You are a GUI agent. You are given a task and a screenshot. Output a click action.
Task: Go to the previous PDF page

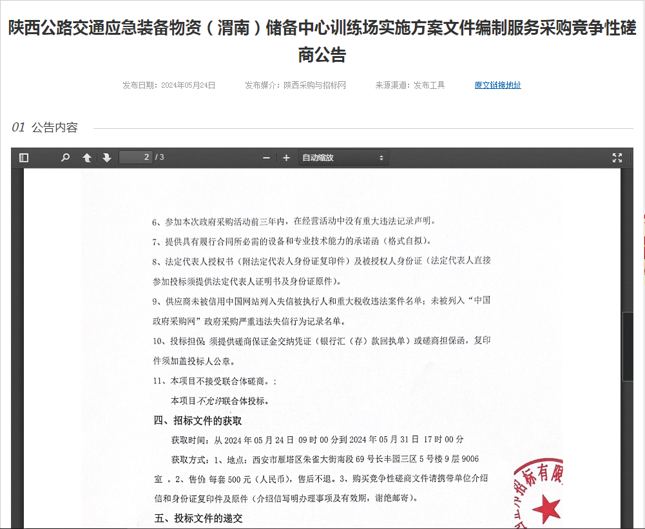point(87,158)
